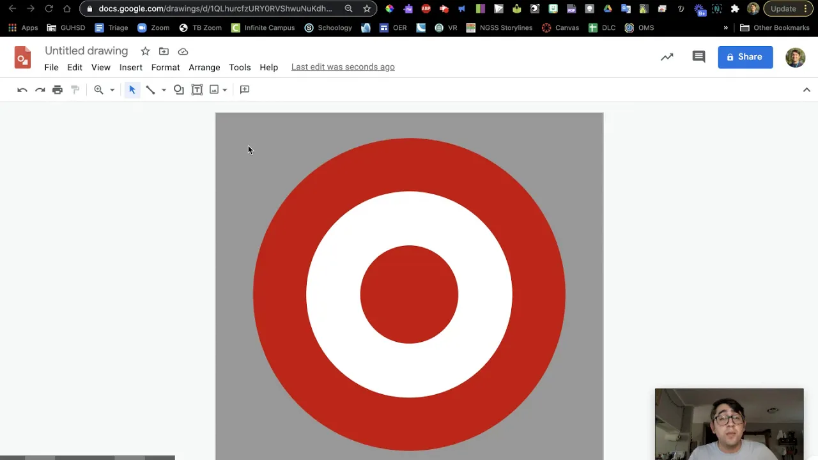Image resolution: width=818 pixels, height=460 pixels.
Task: Reload the page in browser
Action: pyautogui.click(x=49, y=9)
